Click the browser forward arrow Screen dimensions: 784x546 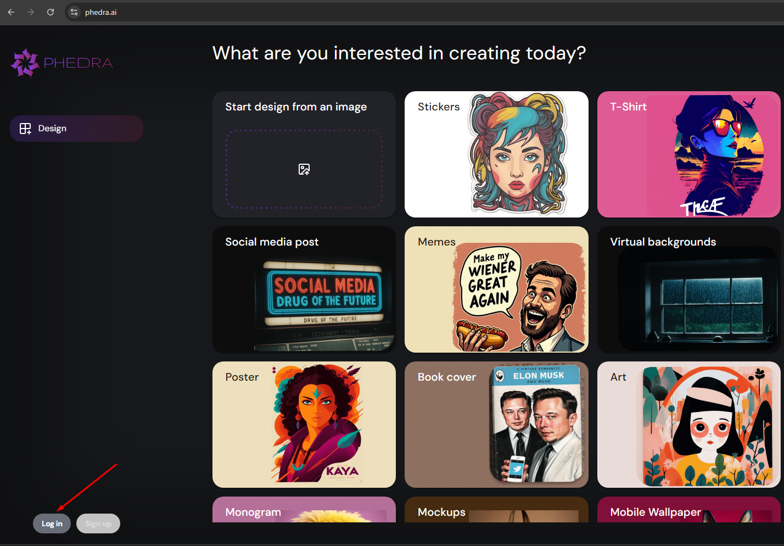[31, 12]
